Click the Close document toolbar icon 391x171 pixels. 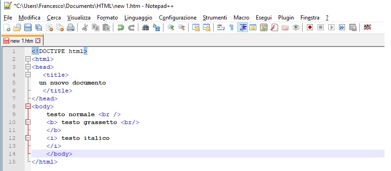click(49, 27)
